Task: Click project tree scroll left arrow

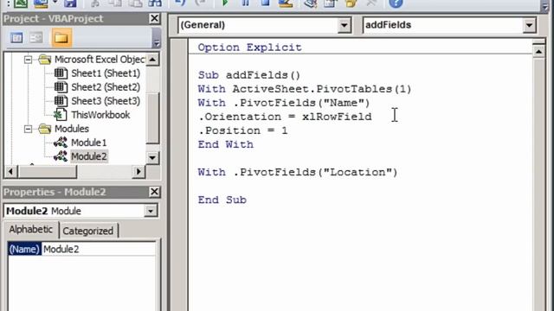Action: [x=10, y=172]
